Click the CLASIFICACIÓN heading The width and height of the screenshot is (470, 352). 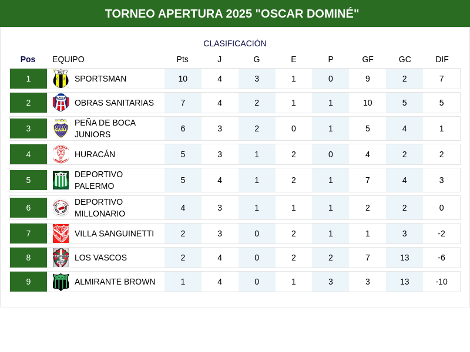[235, 43]
